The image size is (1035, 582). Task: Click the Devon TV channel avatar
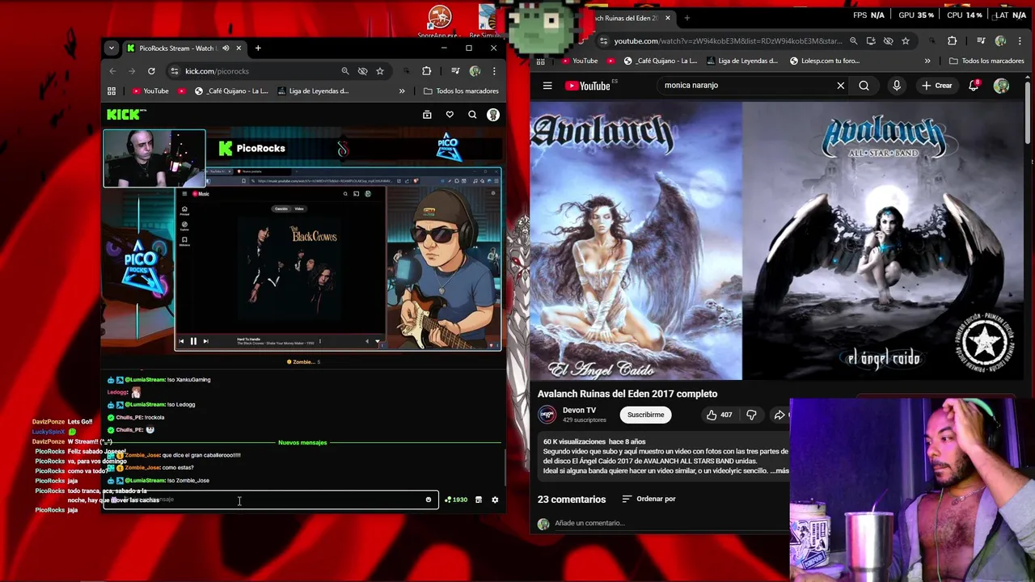point(547,415)
